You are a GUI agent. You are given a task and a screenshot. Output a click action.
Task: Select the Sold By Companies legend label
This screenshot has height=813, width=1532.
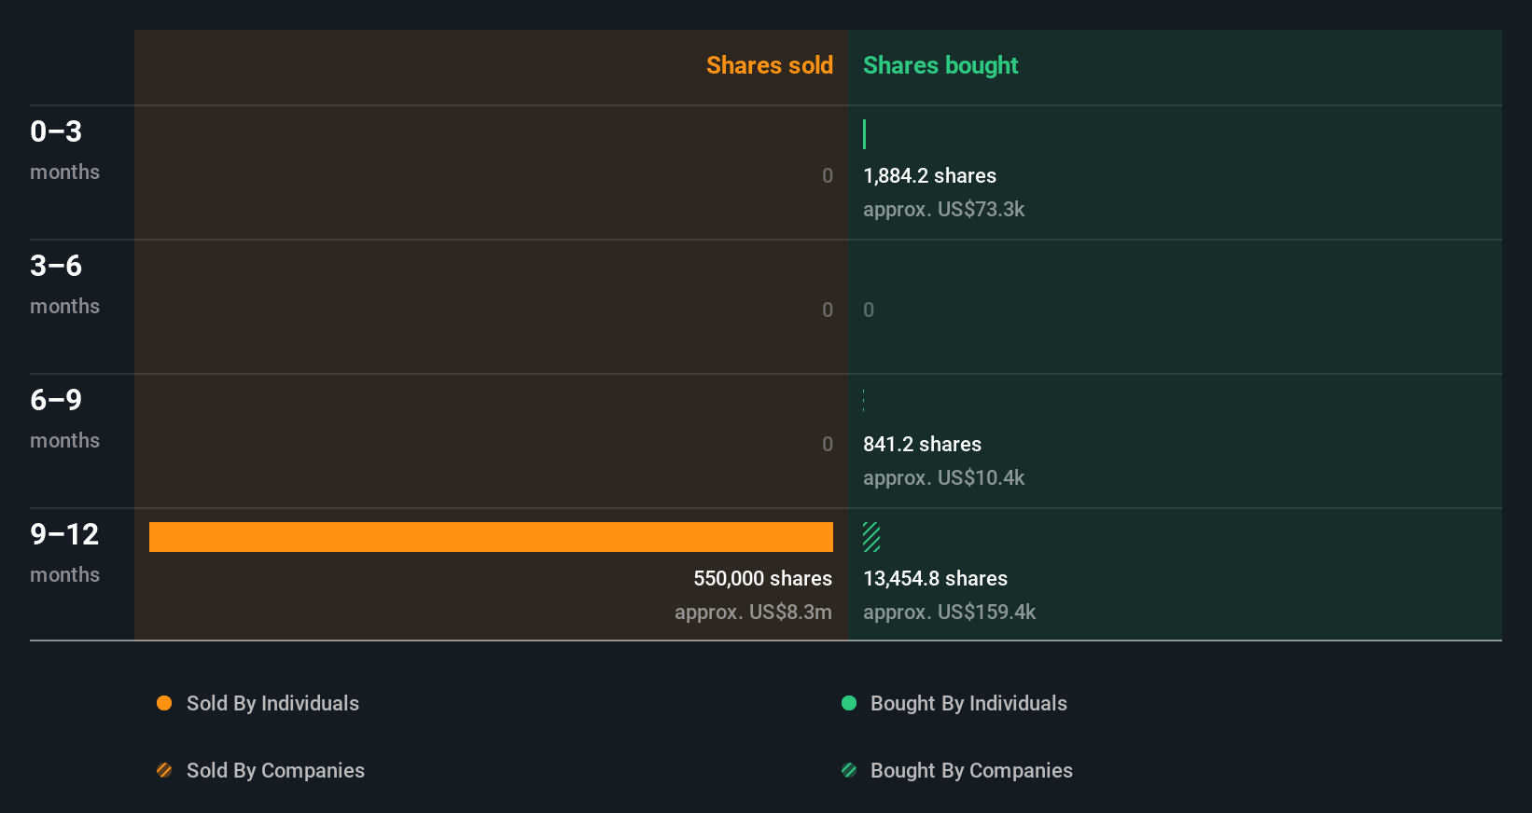point(275,770)
